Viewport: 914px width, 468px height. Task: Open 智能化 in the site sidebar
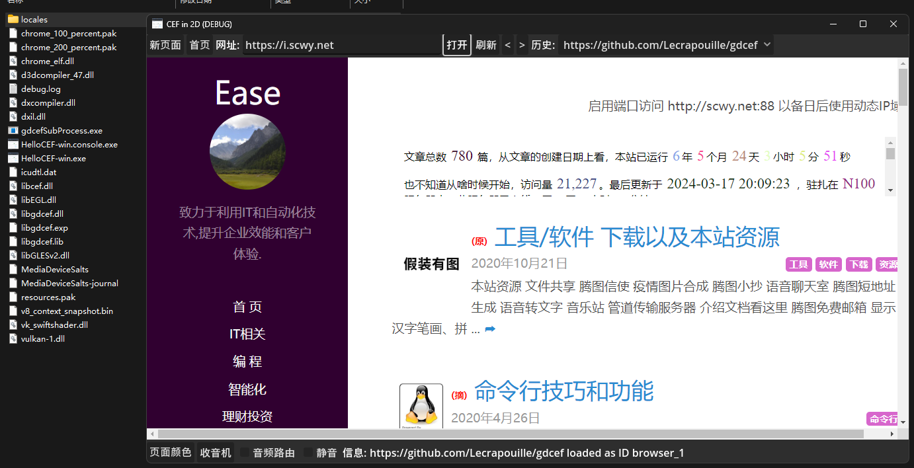click(x=247, y=389)
